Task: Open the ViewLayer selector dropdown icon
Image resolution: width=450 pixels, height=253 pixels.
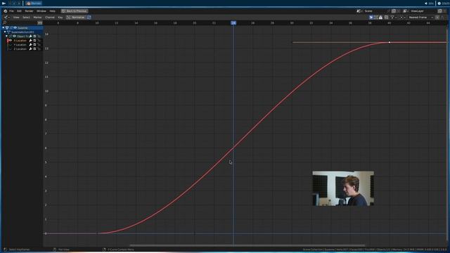Action: [x=405, y=11]
